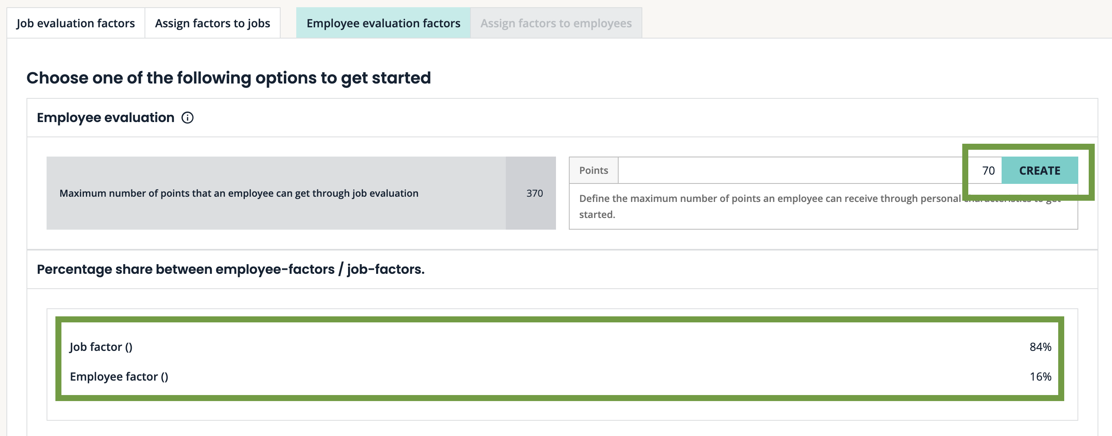Click the 370 maximum points value
The height and width of the screenshot is (436, 1112).
point(534,193)
